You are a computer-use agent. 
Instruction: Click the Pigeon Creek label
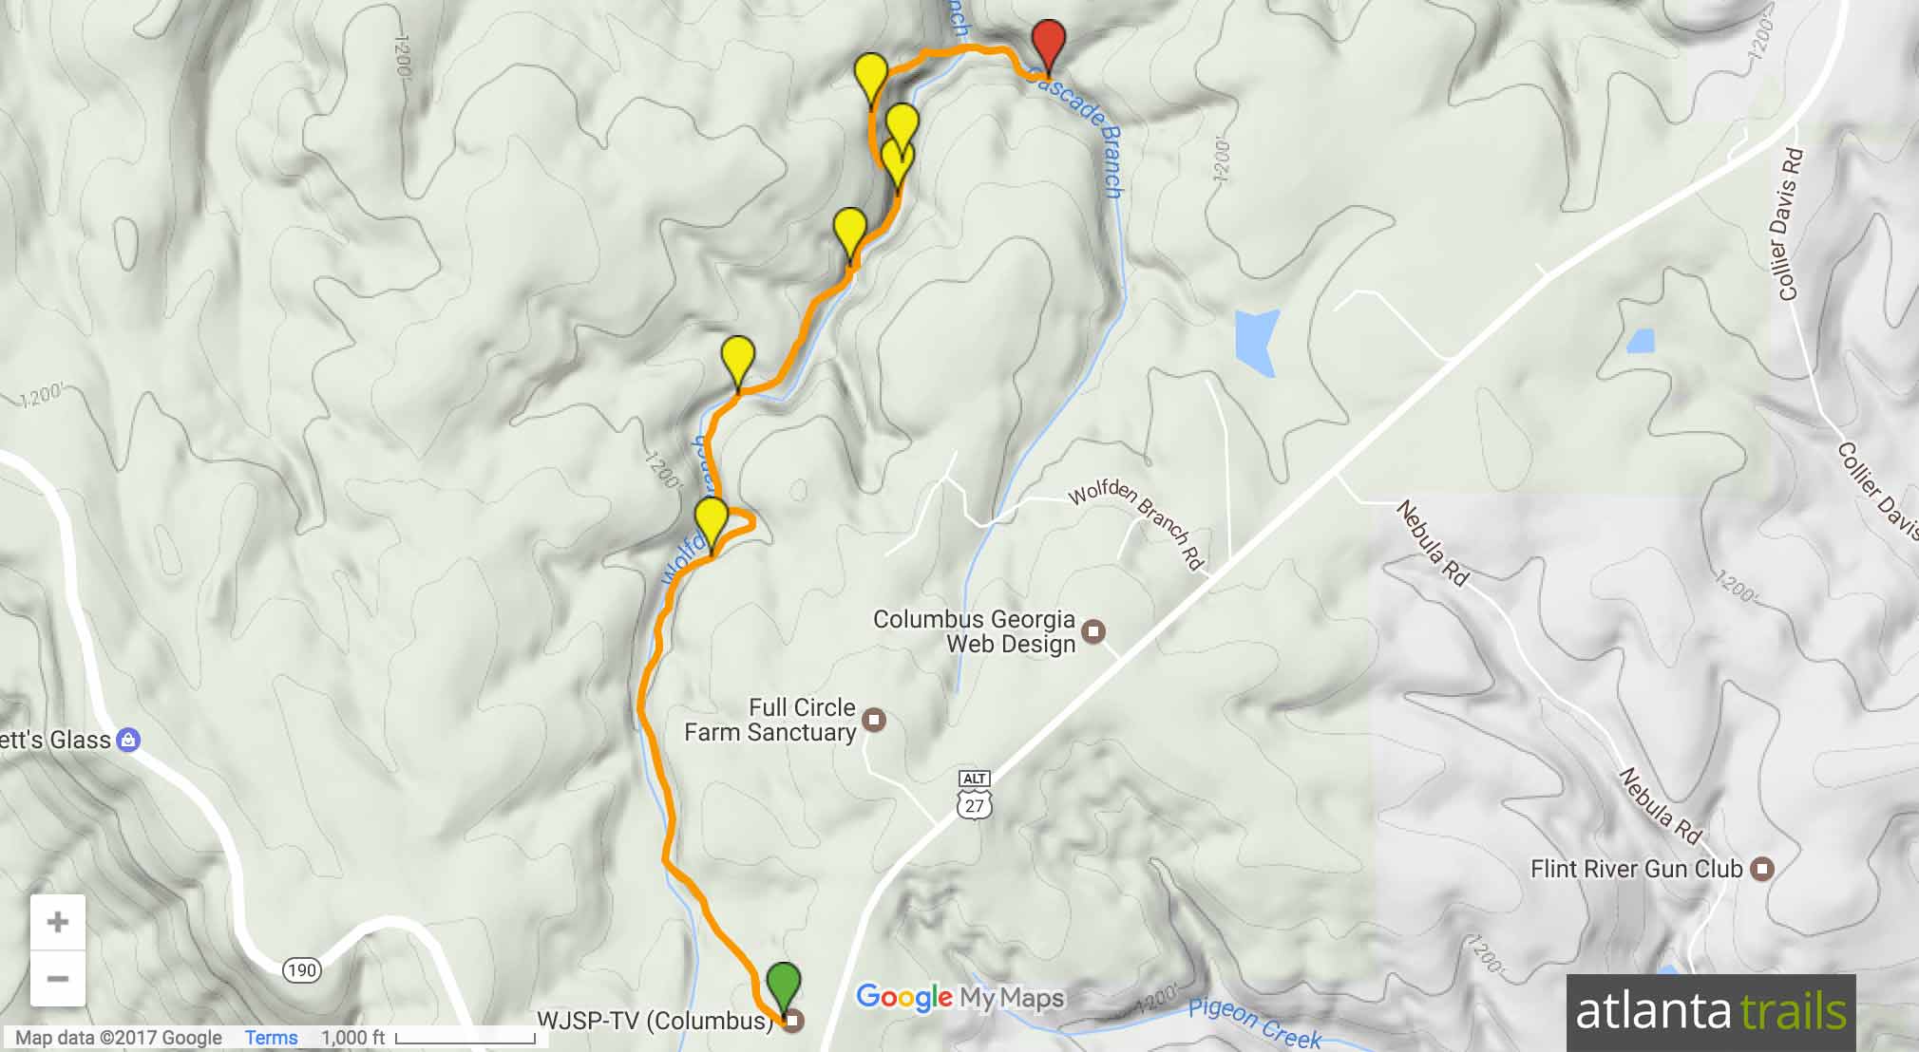pyautogui.click(x=1254, y=1025)
